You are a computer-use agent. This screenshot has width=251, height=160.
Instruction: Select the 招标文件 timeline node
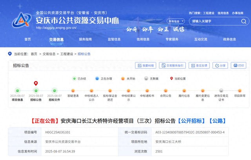click(55, 91)
